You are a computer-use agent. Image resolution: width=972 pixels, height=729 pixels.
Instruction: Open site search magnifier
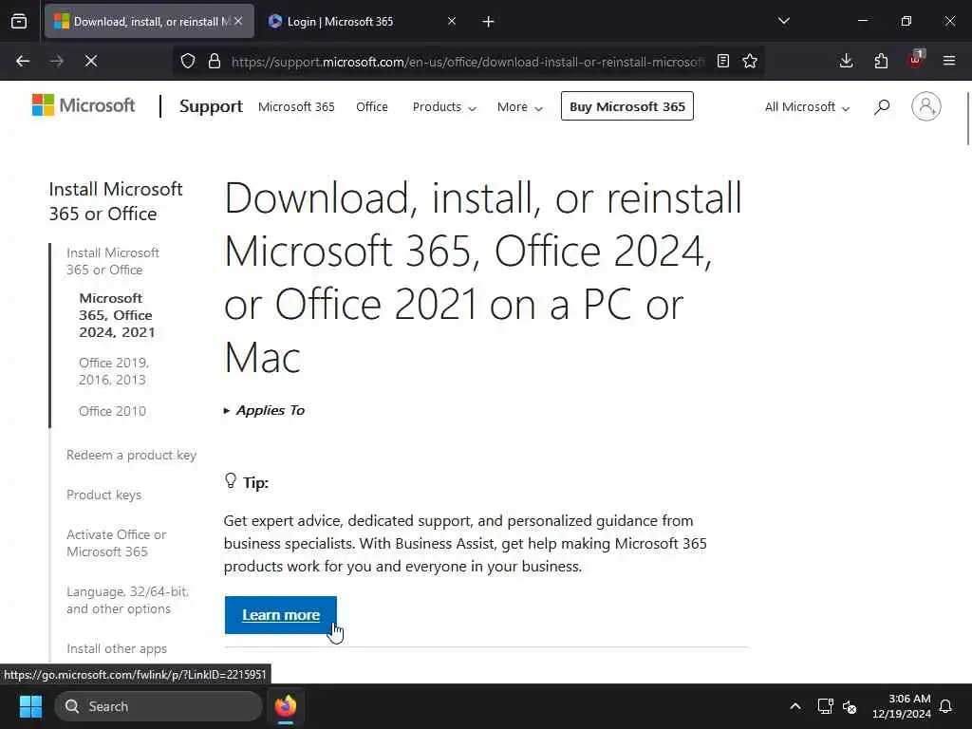882,106
